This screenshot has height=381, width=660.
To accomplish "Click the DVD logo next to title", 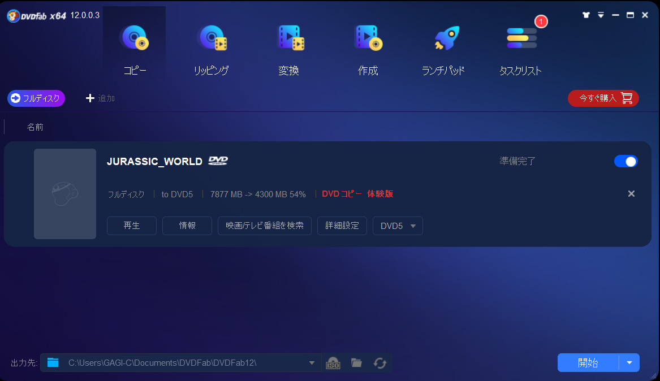I will 218,161.
